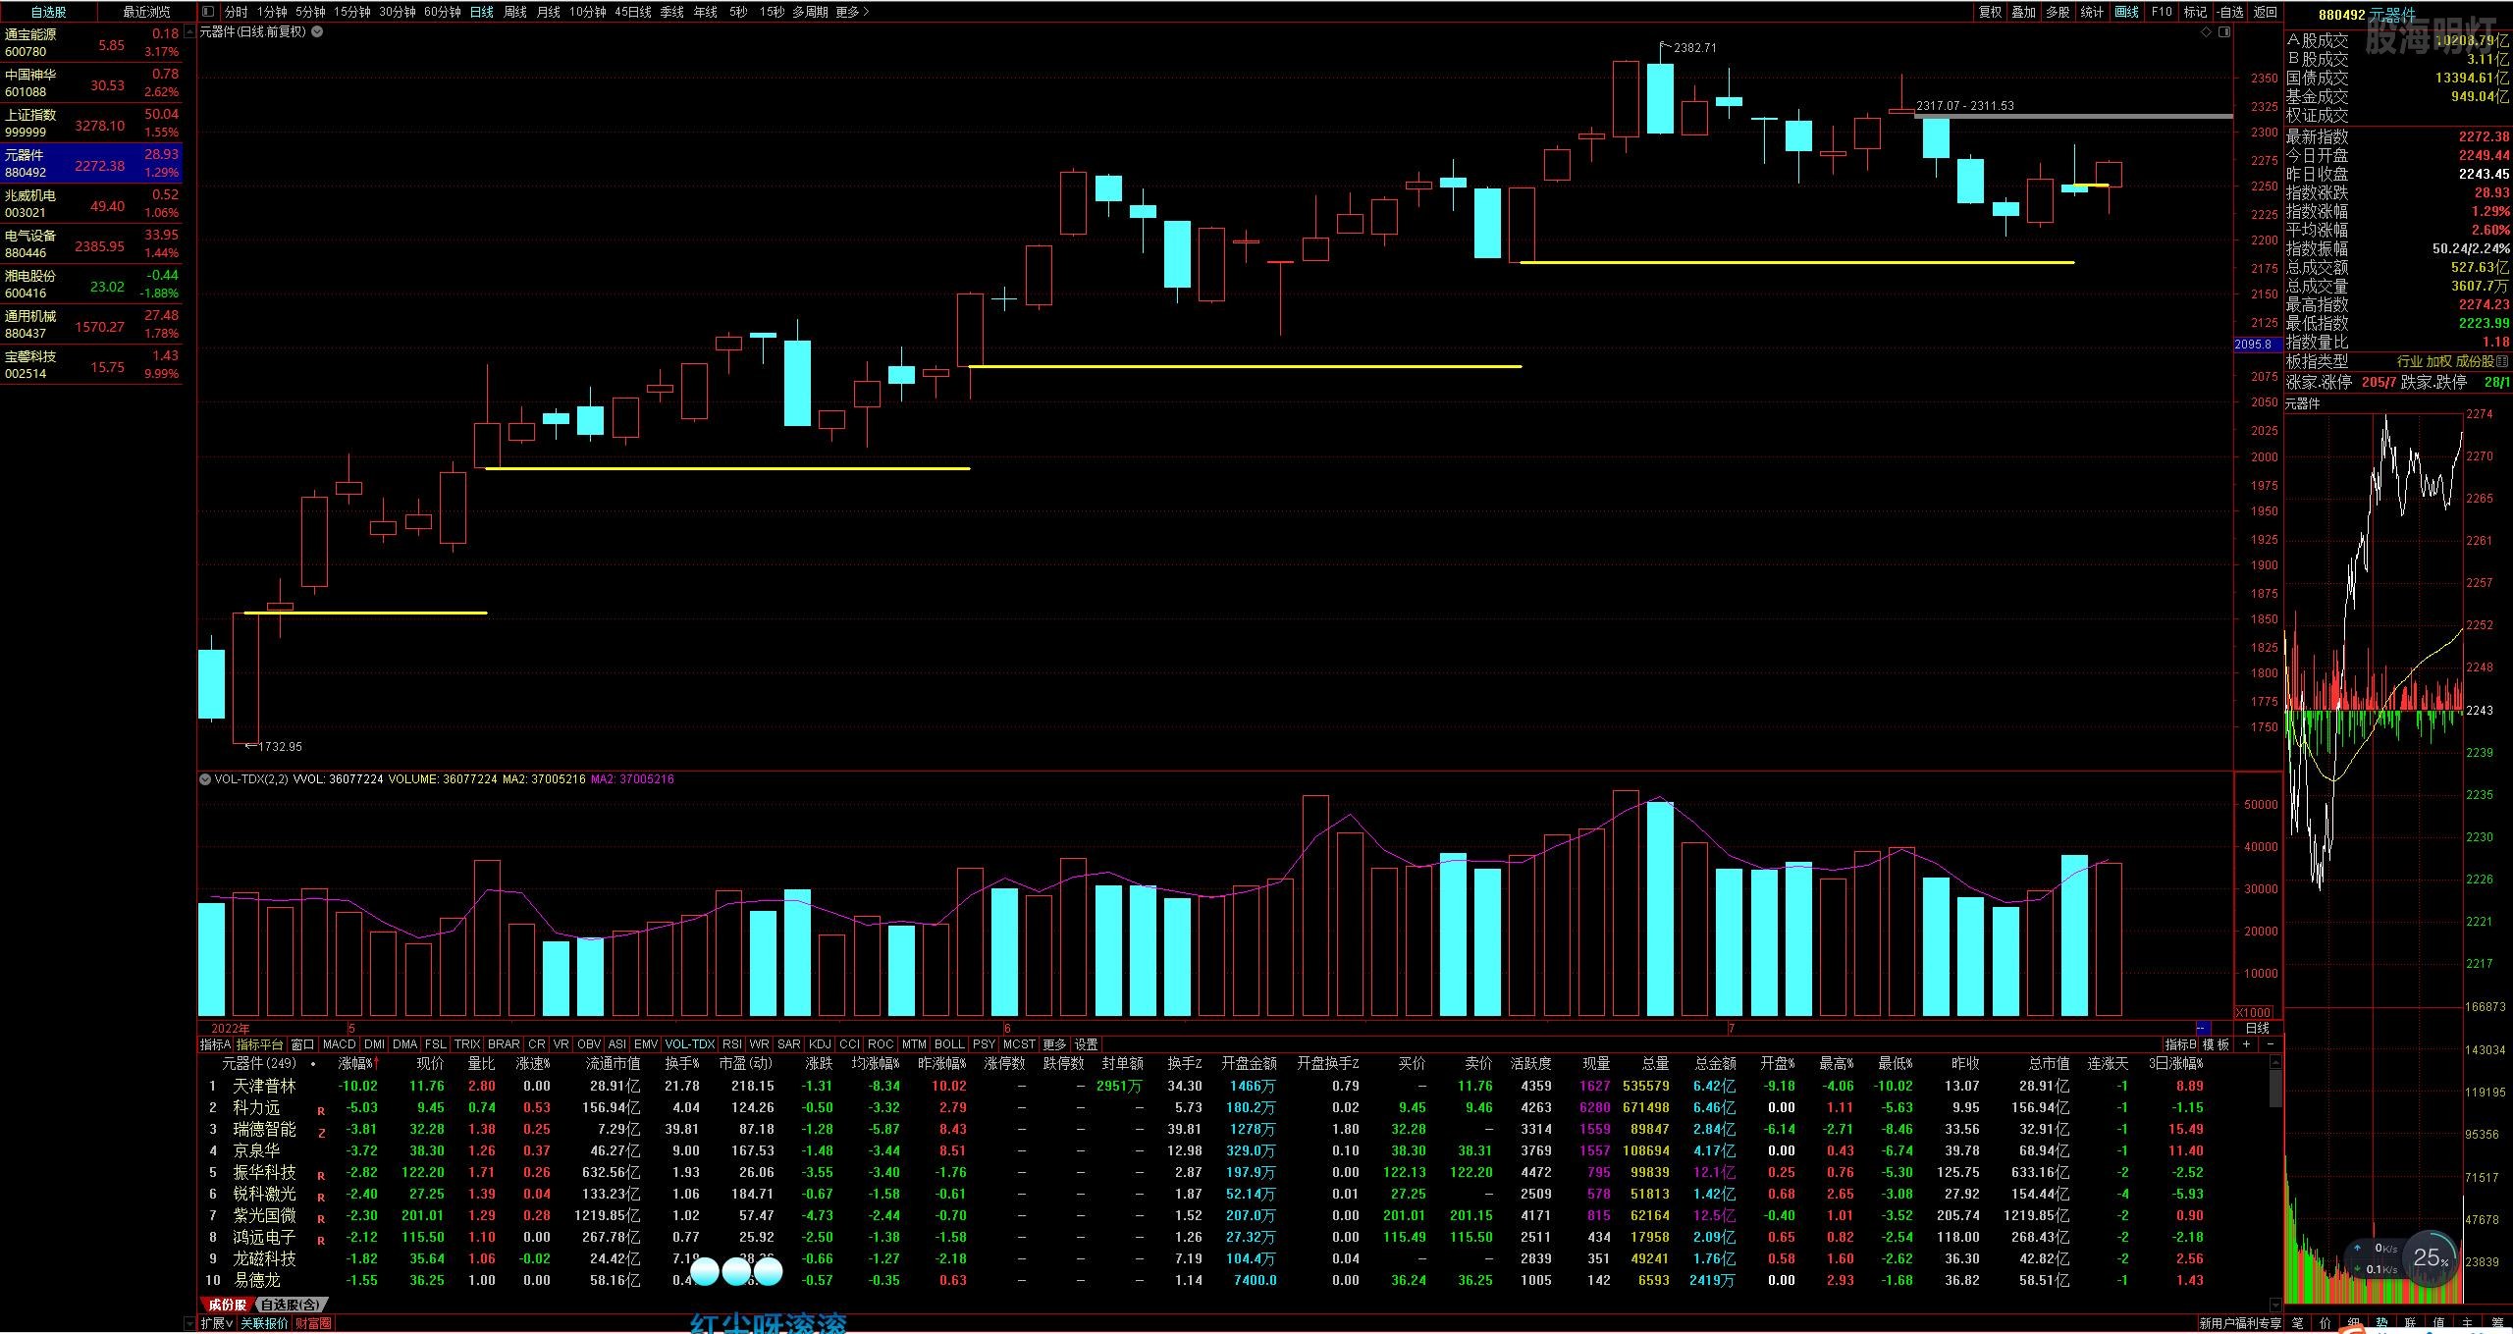Click the 窗口 window selector
This screenshot has width=2513, height=1334.
303,1044
